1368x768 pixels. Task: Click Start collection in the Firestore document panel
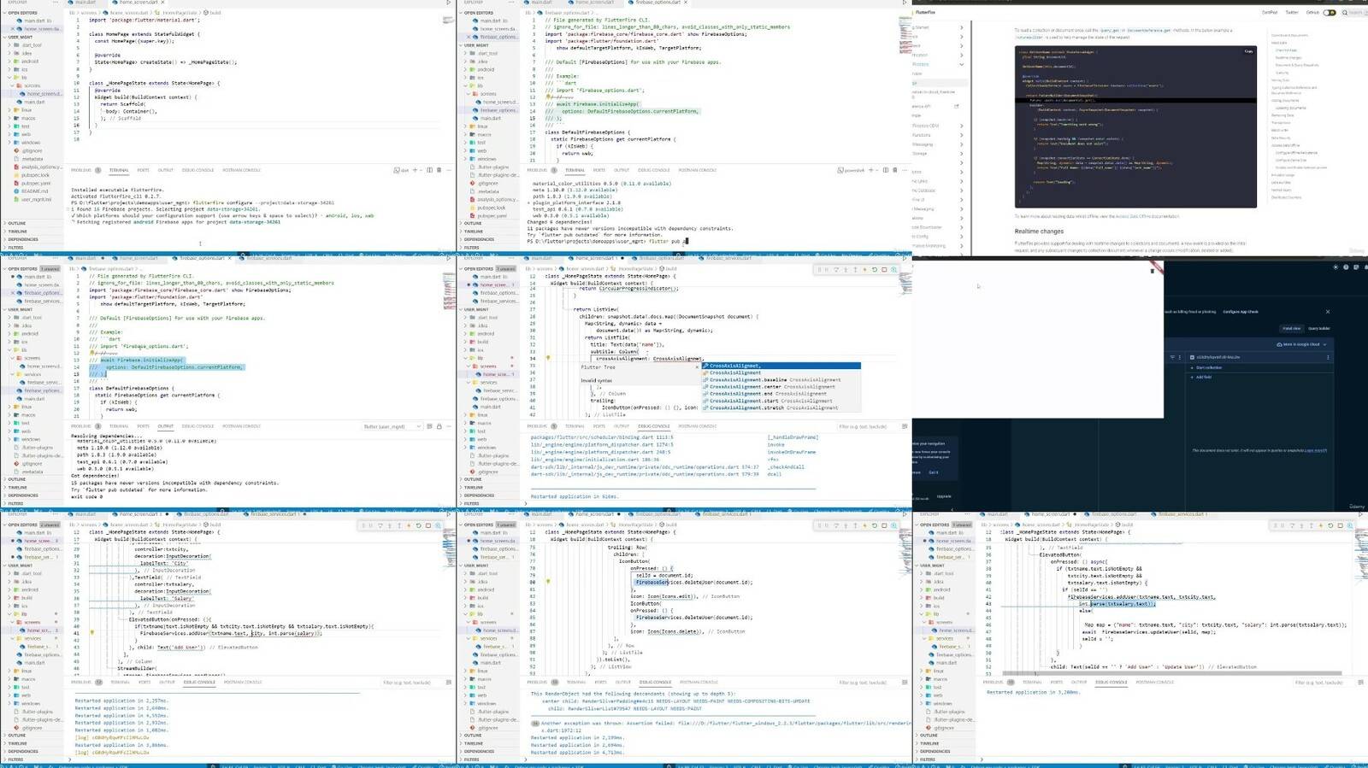(1206, 367)
